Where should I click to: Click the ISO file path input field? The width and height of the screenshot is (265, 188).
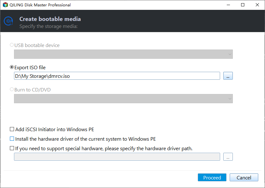coord(117,76)
